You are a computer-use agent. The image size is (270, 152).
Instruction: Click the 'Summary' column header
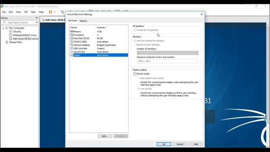(x=101, y=27)
